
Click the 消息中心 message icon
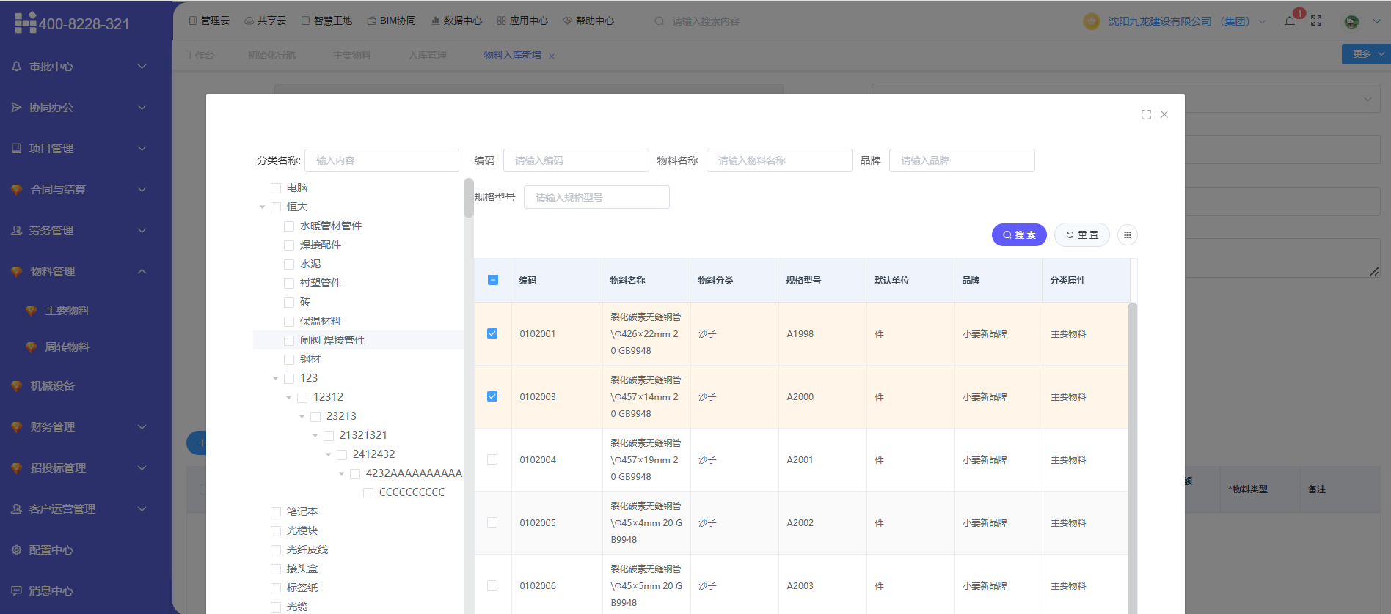(x=17, y=591)
